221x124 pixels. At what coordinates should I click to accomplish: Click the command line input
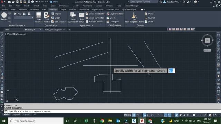[x=112, y=111]
